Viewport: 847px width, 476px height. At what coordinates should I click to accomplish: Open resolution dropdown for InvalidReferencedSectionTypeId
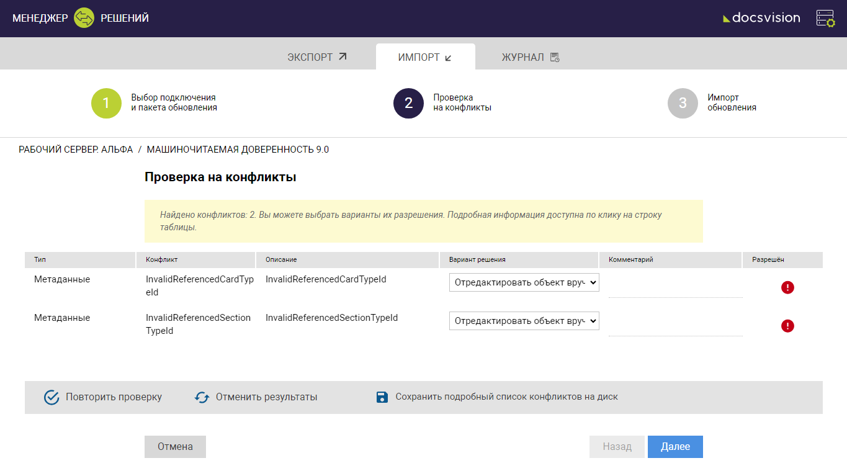point(524,321)
